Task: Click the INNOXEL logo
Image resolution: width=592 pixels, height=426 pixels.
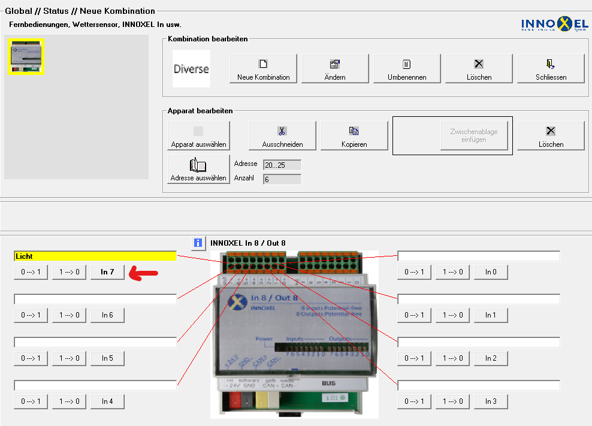Action: (x=555, y=24)
